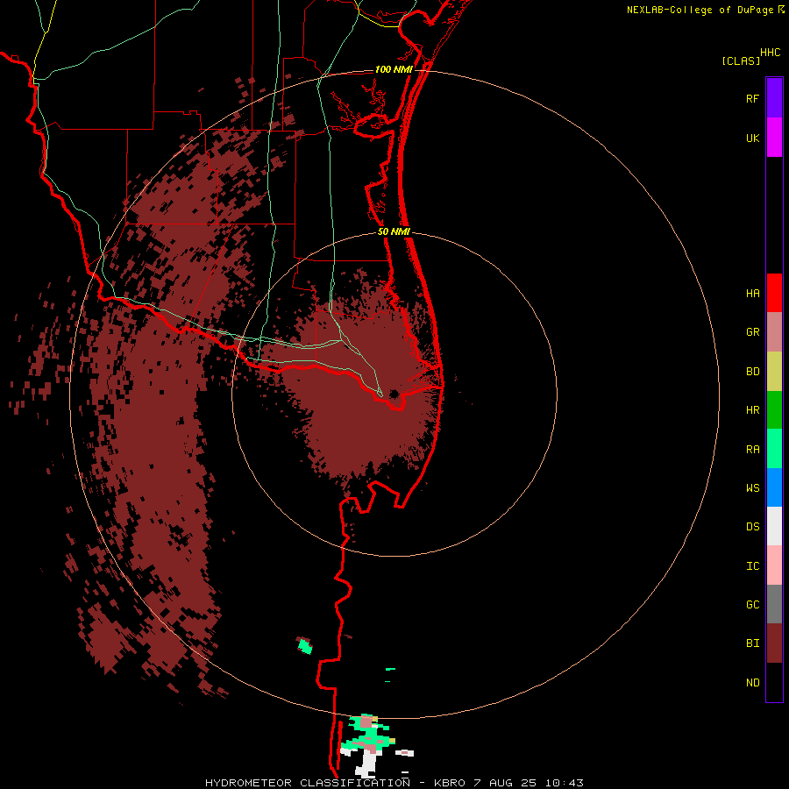Click the black radar site dot near the coast
This screenshot has height=789, width=789.
pos(394,394)
